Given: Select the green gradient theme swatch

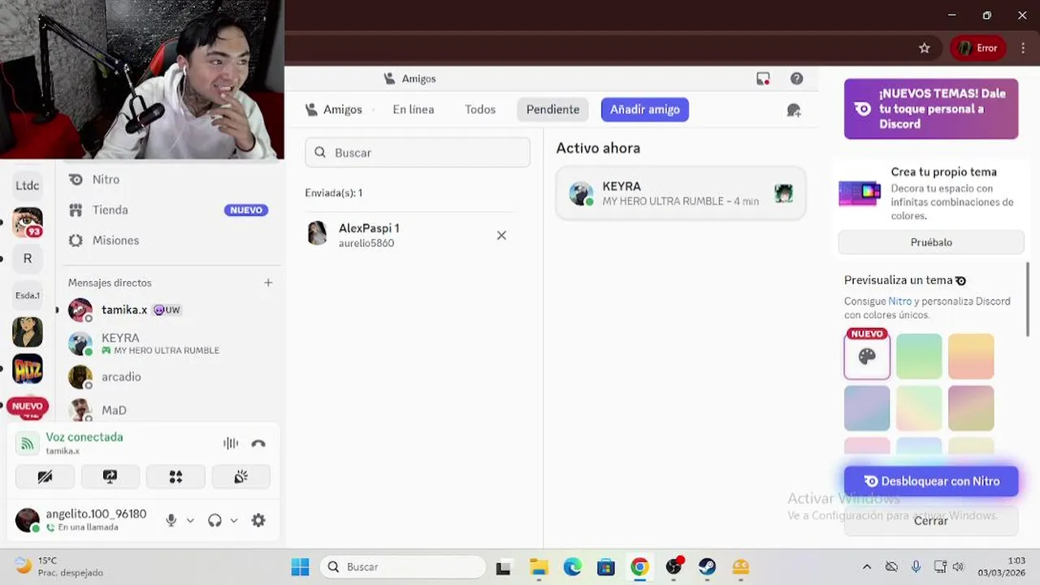Looking at the screenshot, I should click(x=919, y=357).
